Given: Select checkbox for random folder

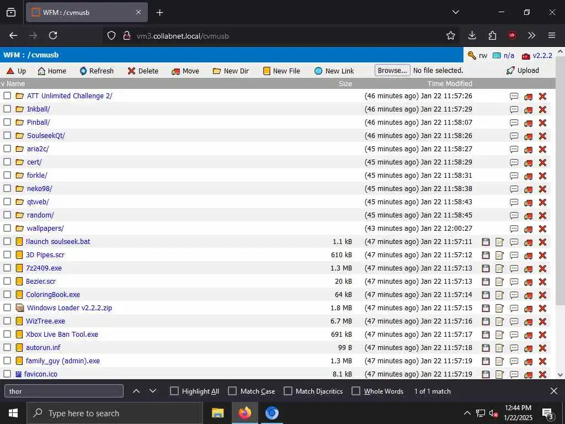Looking at the screenshot, I should coord(7,215).
